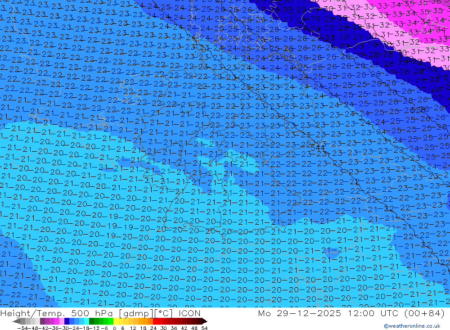The width and height of the screenshot is (450, 330).
Task: Click the '54' legend scale label at right end
Action: coord(204,328)
